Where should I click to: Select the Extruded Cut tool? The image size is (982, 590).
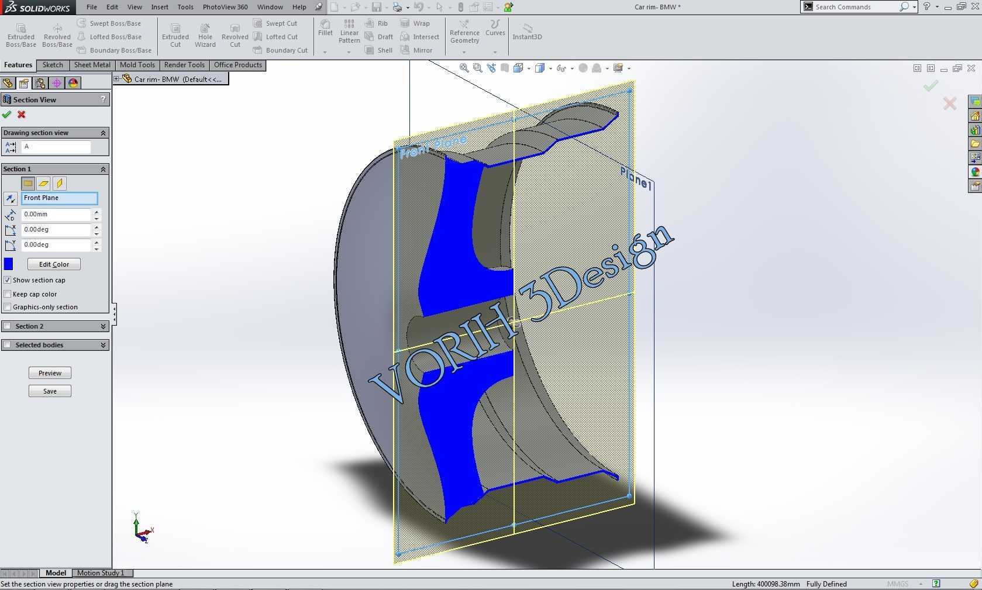[175, 36]
